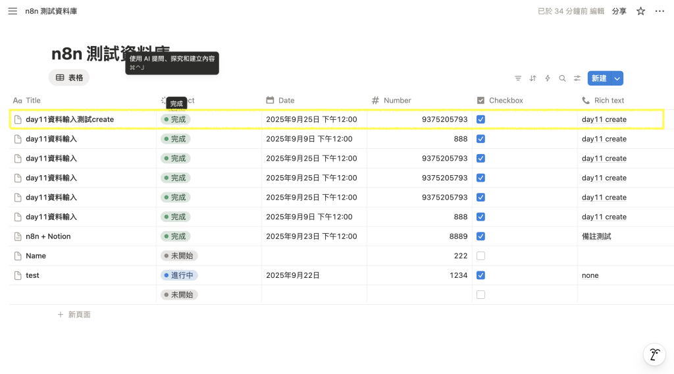
Task: Open the Title column header menu
Action: coord(26,101)
